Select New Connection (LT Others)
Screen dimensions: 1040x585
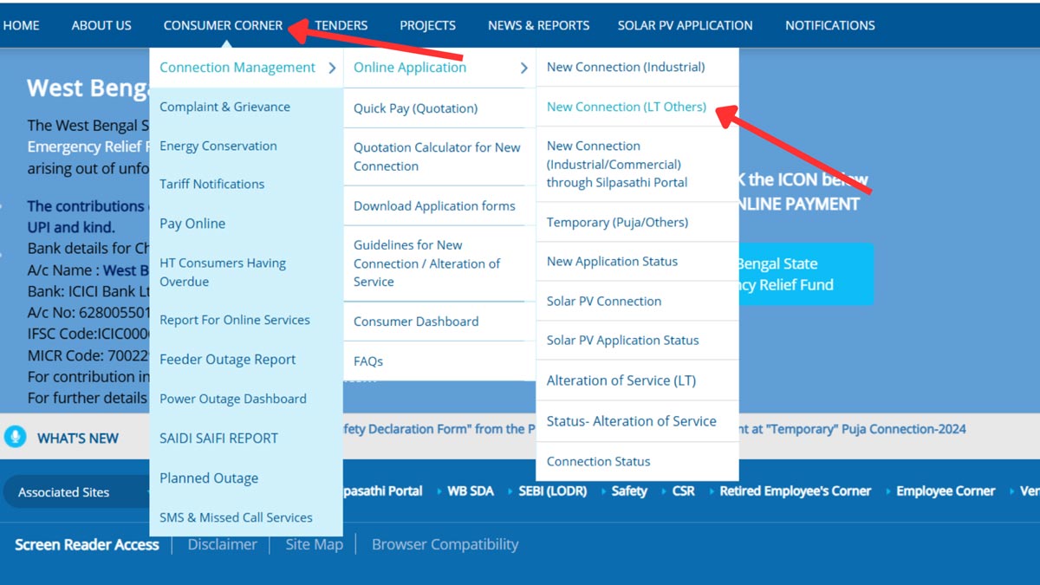tap(627, 107)
